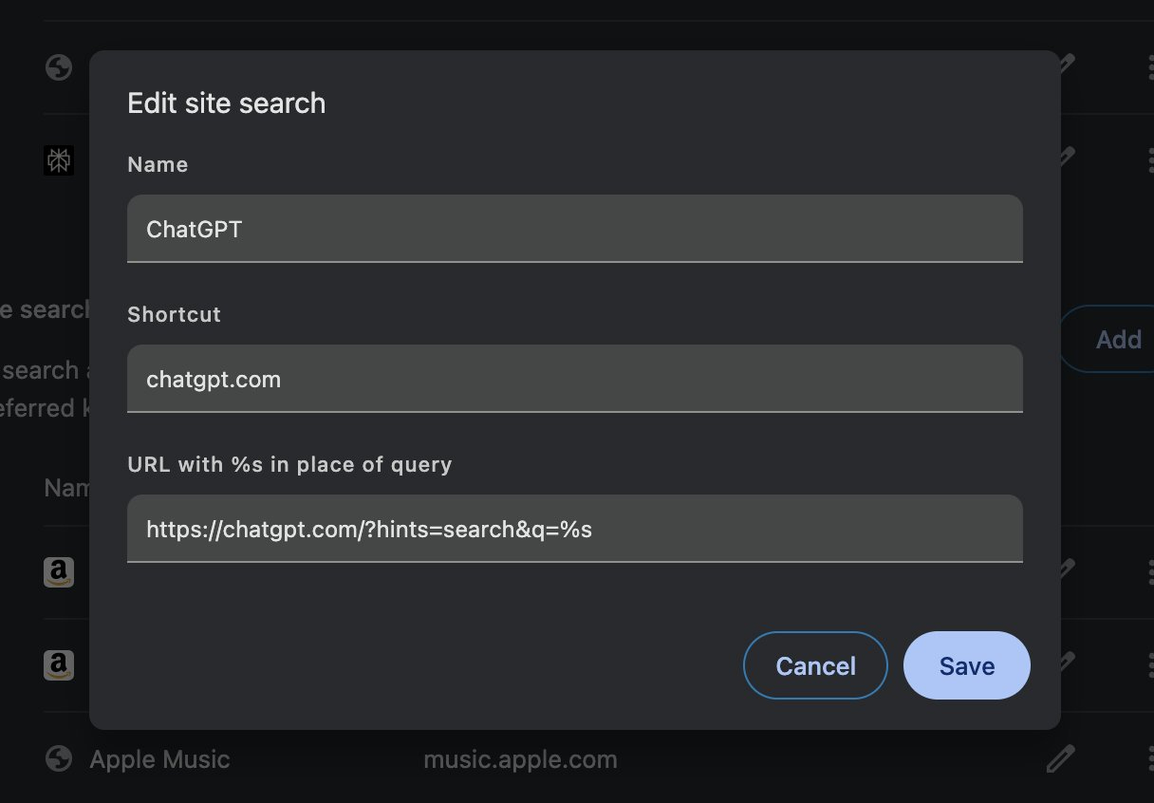
Task: Open three-dot more actions menu in topmost row
Action: click(x=1150, y=67)
